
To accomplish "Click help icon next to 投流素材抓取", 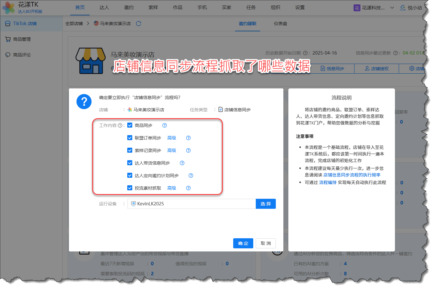I will [x=188, y=188].
